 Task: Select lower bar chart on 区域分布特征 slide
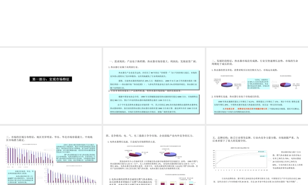71,175
